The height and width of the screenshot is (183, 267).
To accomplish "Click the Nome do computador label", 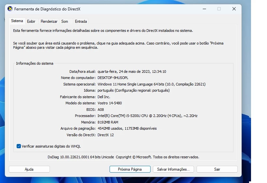I will click(x=78, y=78).
